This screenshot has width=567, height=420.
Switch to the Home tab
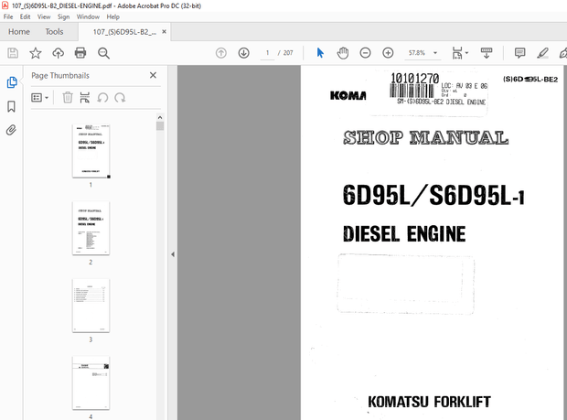pos(19,32)
